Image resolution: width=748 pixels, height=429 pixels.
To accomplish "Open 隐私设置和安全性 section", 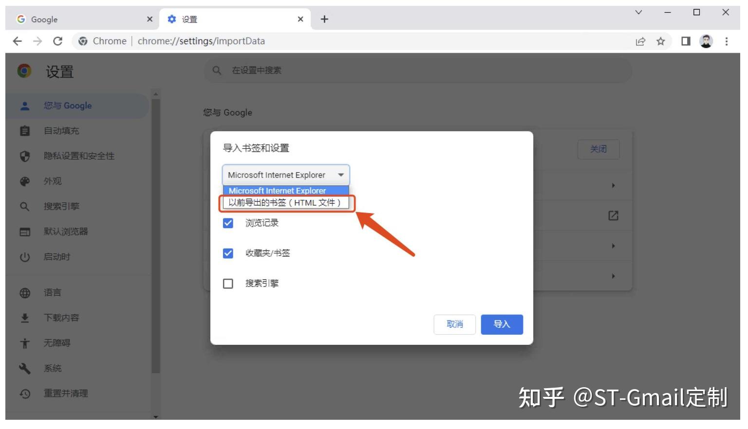I will 78,156.
